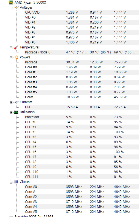Collapse the Currents section
The height and width of the screenshot is (217, 139).
(x=11, y=102)
